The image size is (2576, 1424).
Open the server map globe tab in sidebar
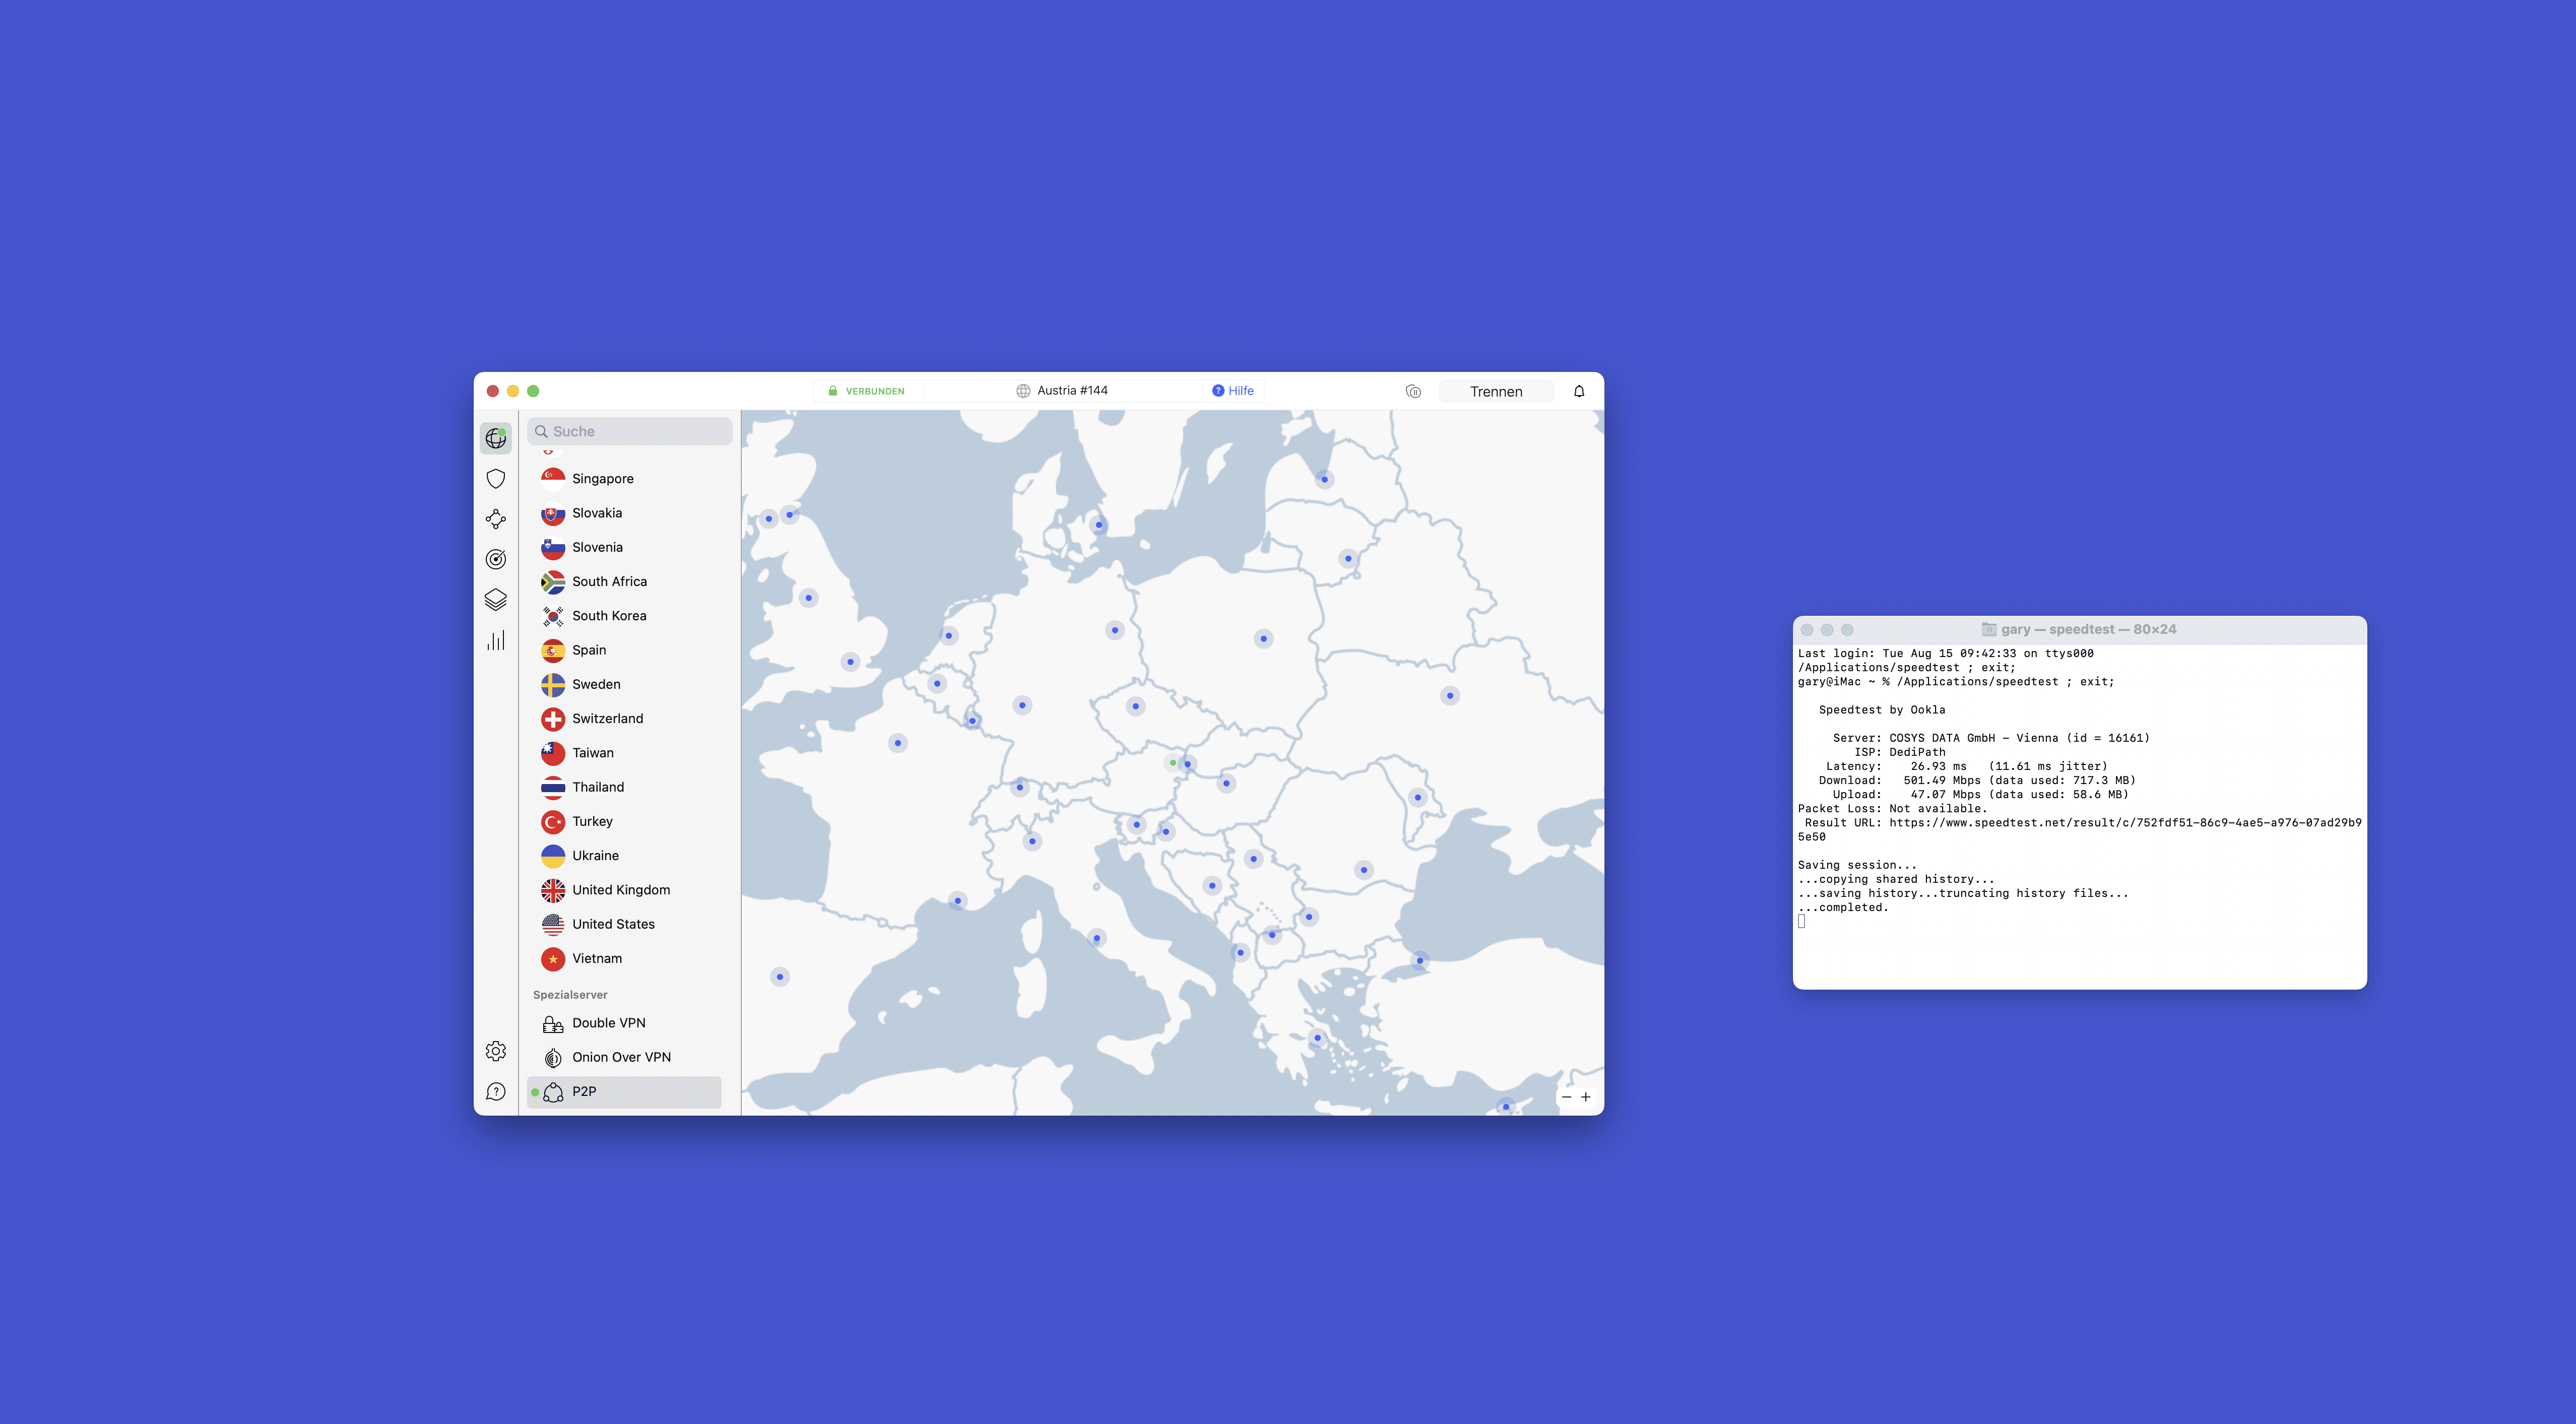[x=496, y=438]
